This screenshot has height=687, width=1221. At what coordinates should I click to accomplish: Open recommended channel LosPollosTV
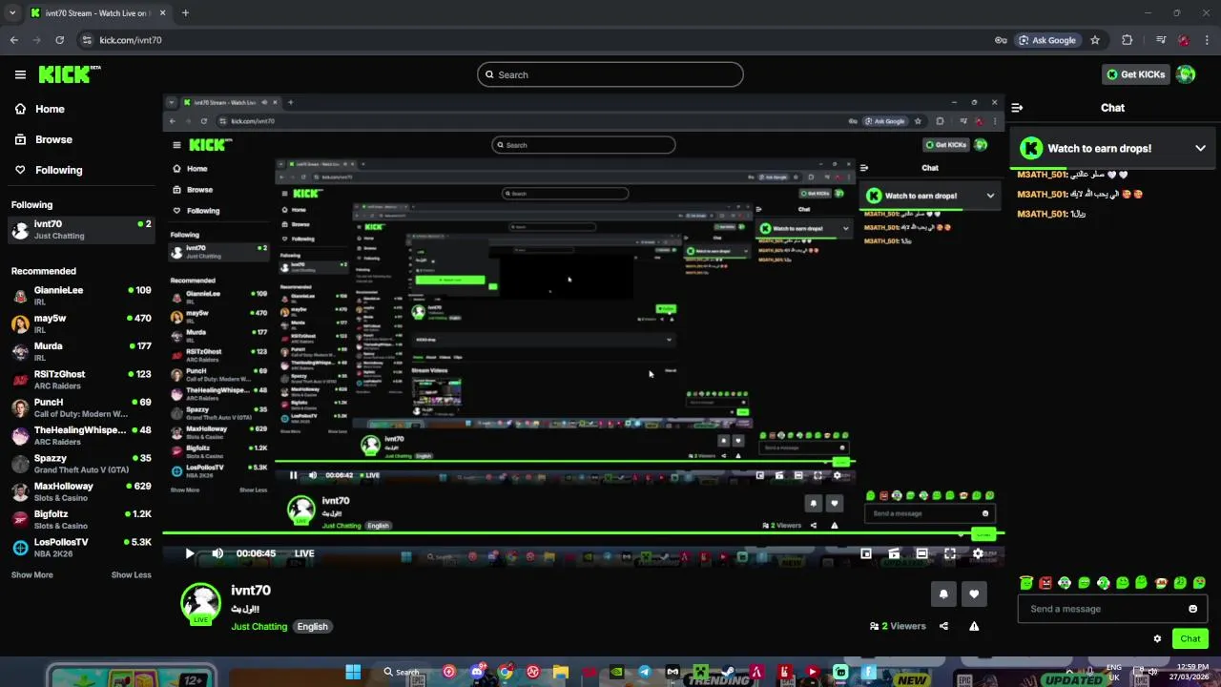(x=81, y=548)
